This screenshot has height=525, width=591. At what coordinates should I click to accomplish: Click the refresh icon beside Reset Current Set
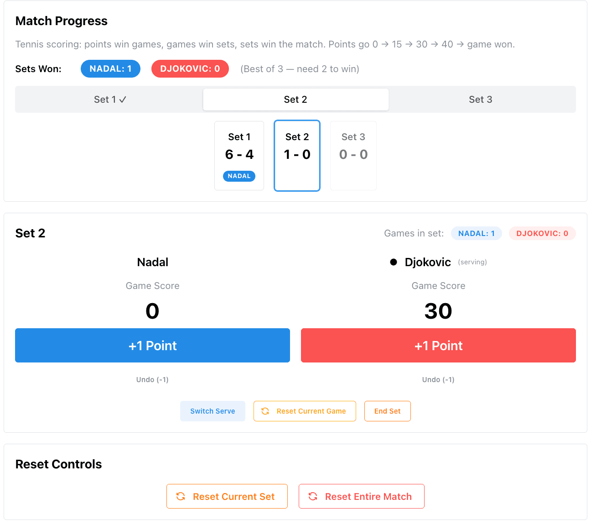pos(181,496)
